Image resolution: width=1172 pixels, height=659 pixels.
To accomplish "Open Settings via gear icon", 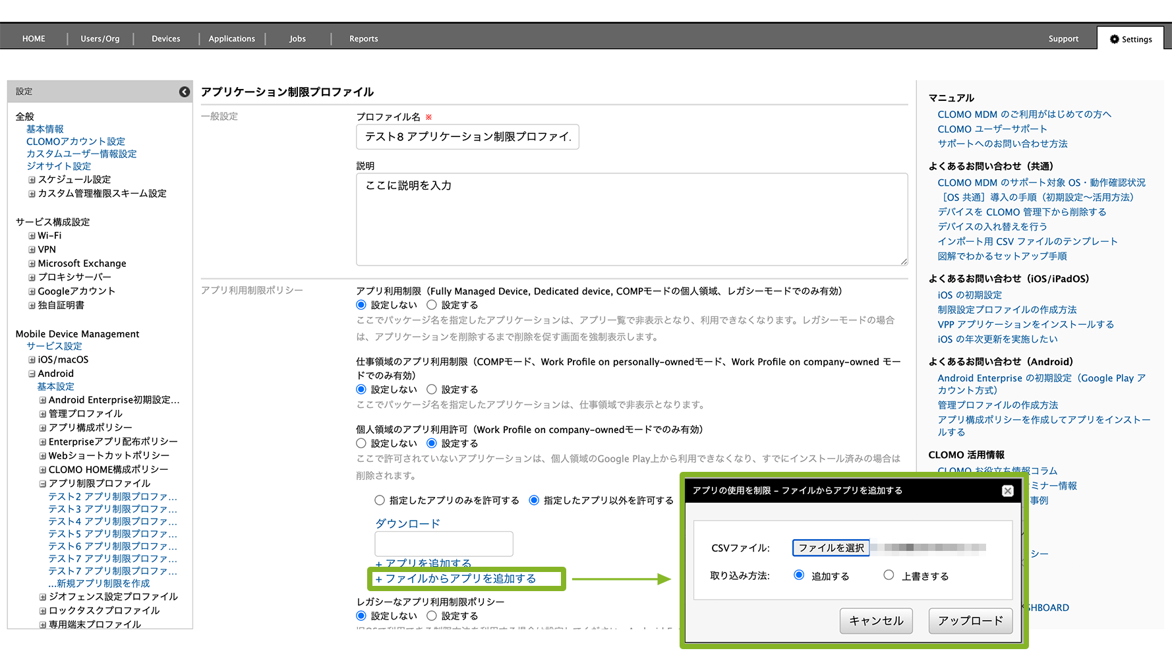I will pyautogui.click(x=1114, y=39).
